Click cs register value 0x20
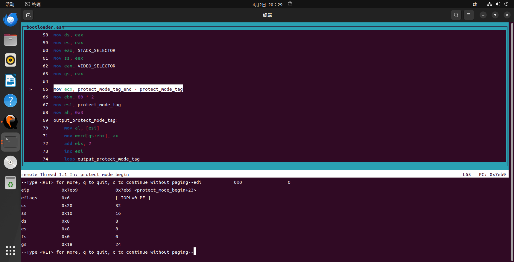The image size is (514, 262). tap(67, 206)
